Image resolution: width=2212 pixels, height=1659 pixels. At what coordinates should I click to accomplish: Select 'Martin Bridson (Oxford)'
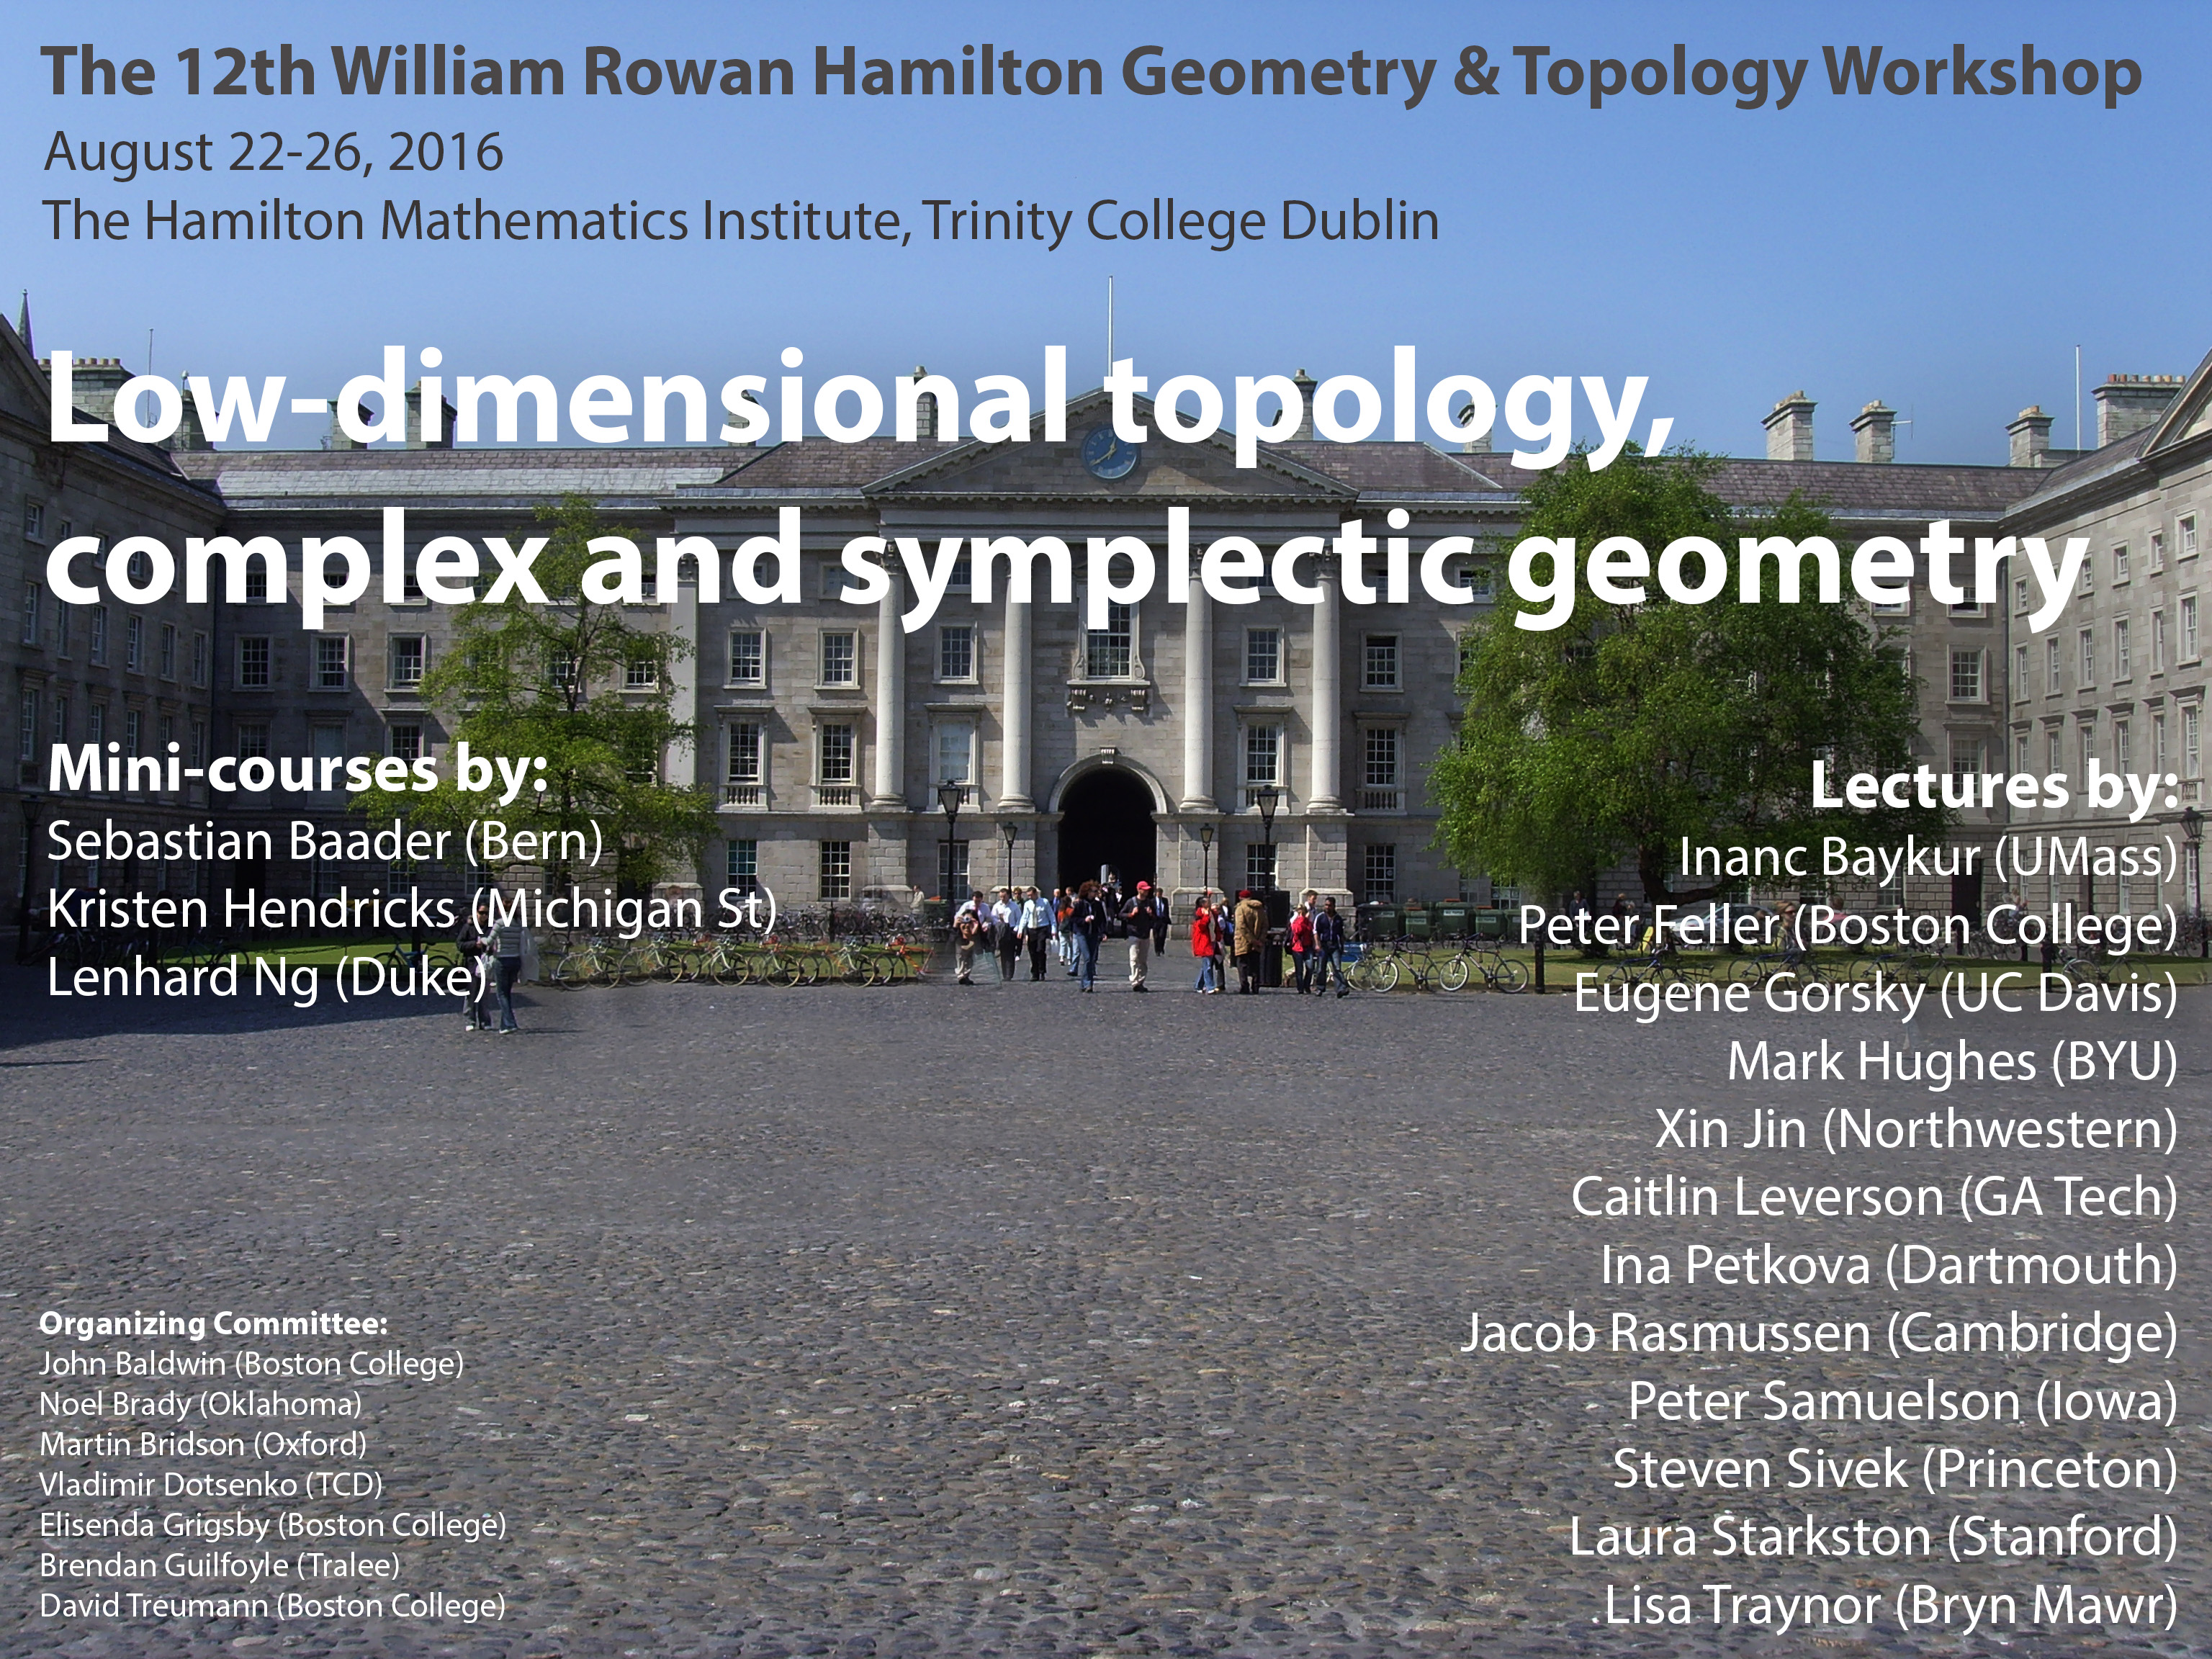(x=203, y=1444)
